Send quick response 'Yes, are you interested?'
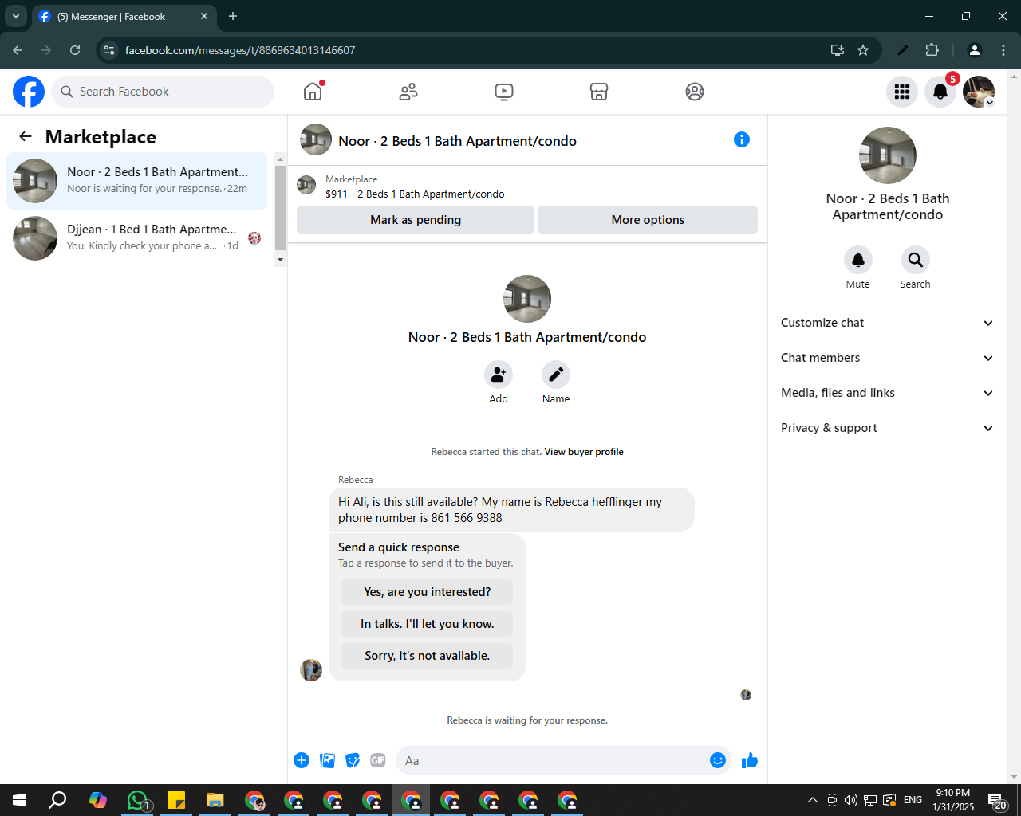 pyautogui.click(x=428, y=592)
